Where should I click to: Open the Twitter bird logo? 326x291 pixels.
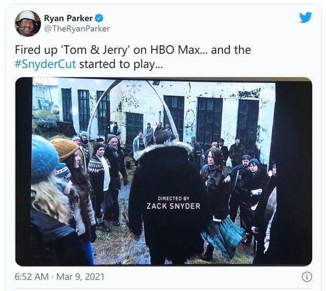coord(306,17)
